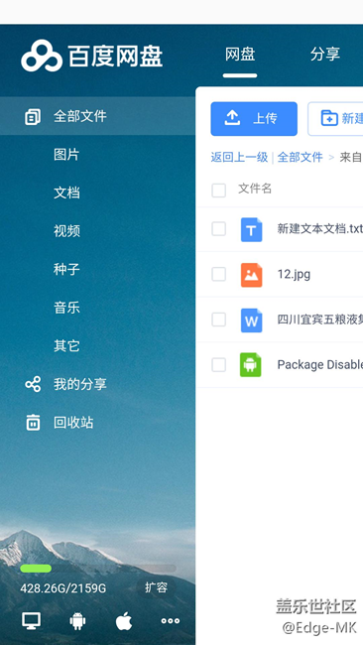Switch to the 分享 tab
This screenshot has height=645, width=363.
325,54
